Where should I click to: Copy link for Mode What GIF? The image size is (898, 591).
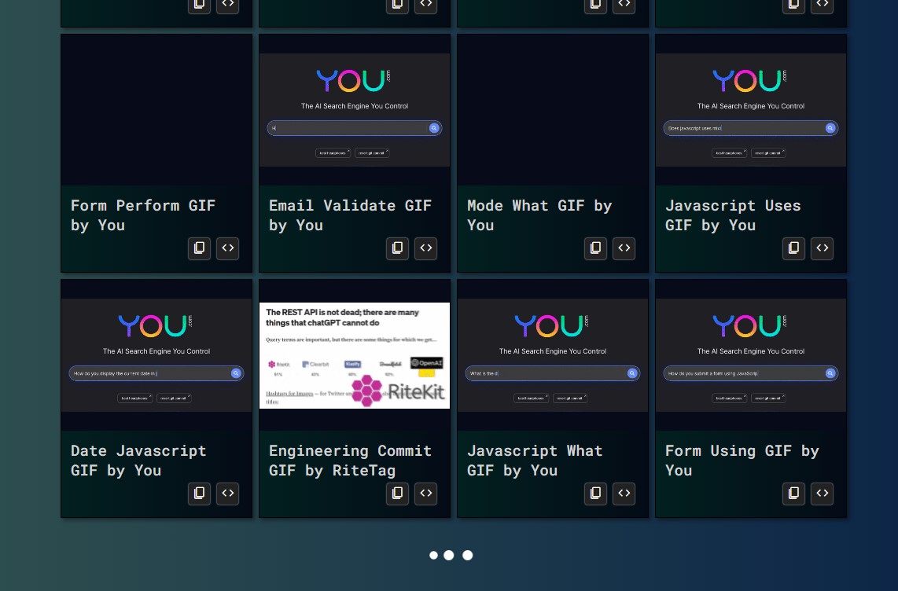coord(595,248)
